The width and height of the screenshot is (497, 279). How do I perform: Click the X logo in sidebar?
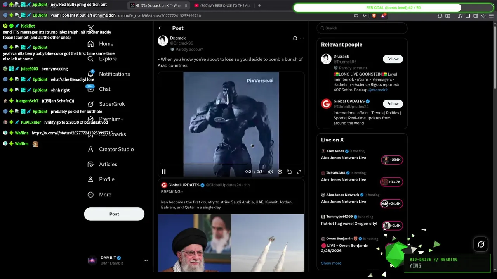click(x=90, y=28)
